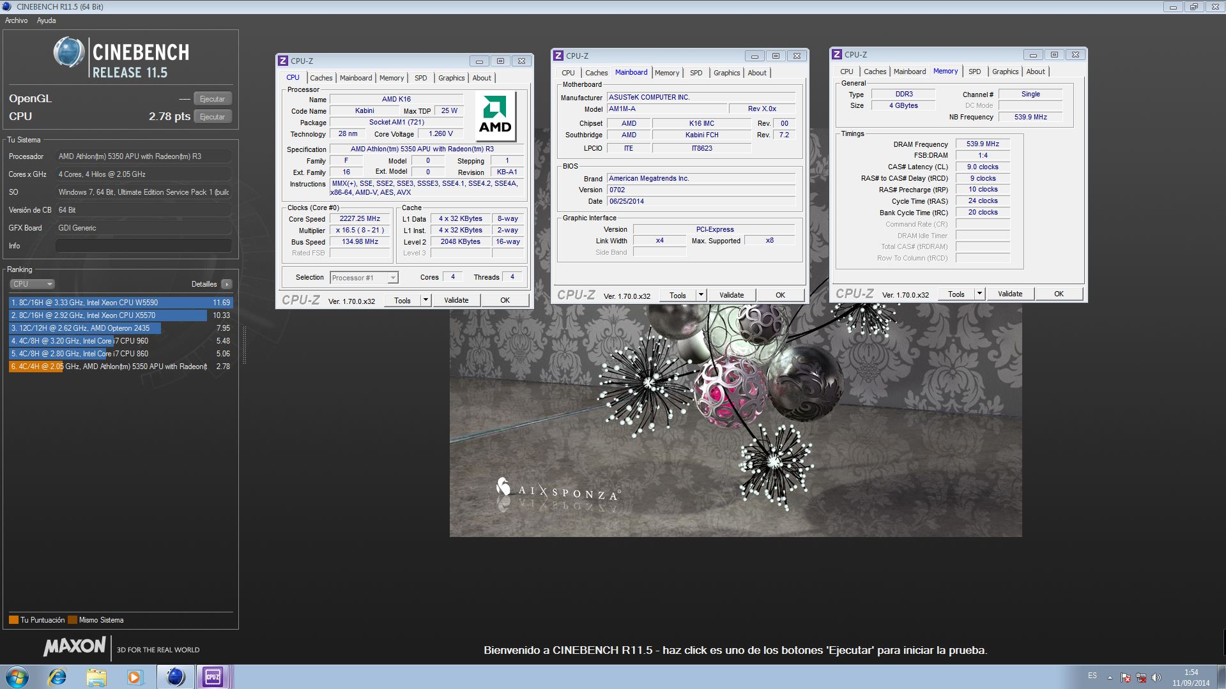Open About tab in Memory window
Image resolution: width=1226 pixels, height=689 pixels.
1036,72
